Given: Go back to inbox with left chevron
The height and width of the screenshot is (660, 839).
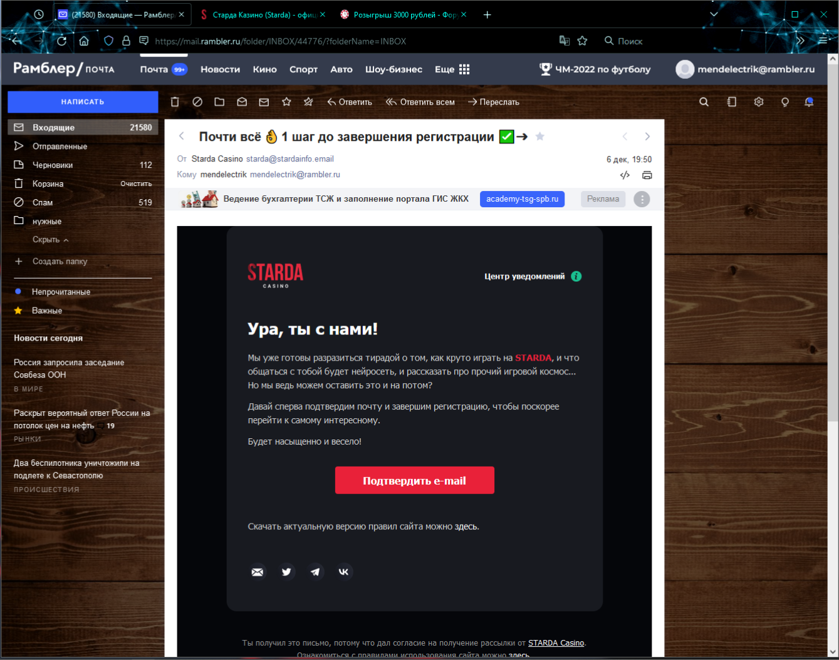Looking at the screenshot, I should 182,136.
